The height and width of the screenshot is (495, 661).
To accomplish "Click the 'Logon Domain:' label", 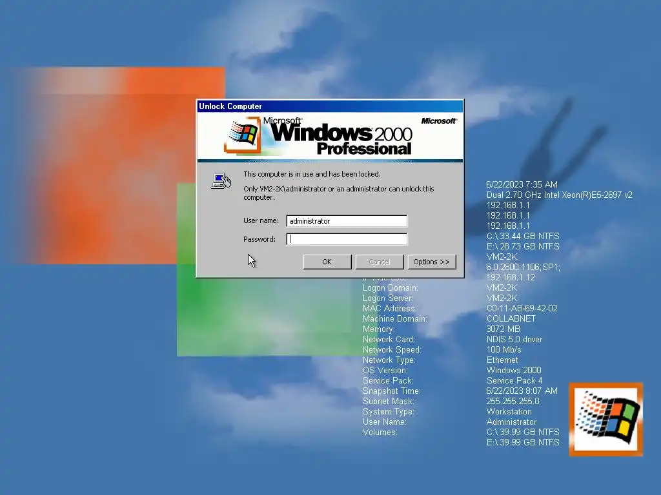I will click(x=391, y=288).
